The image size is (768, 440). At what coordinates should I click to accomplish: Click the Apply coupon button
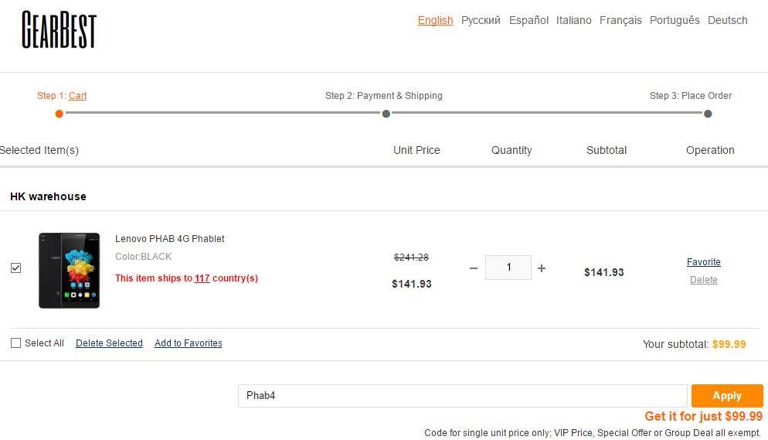726,395
